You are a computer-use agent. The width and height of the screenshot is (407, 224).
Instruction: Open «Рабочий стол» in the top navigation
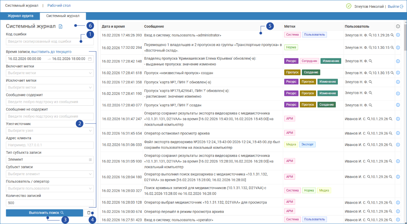tap(59, 6)
